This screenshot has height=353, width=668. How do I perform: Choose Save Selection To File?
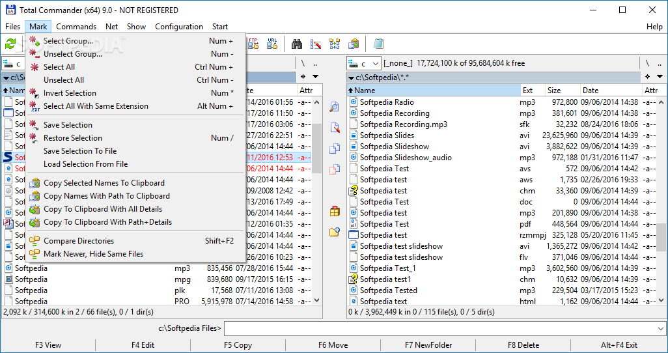pos(135,151)
